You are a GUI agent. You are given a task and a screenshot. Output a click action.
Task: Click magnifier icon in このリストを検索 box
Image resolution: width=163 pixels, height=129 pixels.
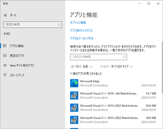pyautogui.click(x=124, y=57)
